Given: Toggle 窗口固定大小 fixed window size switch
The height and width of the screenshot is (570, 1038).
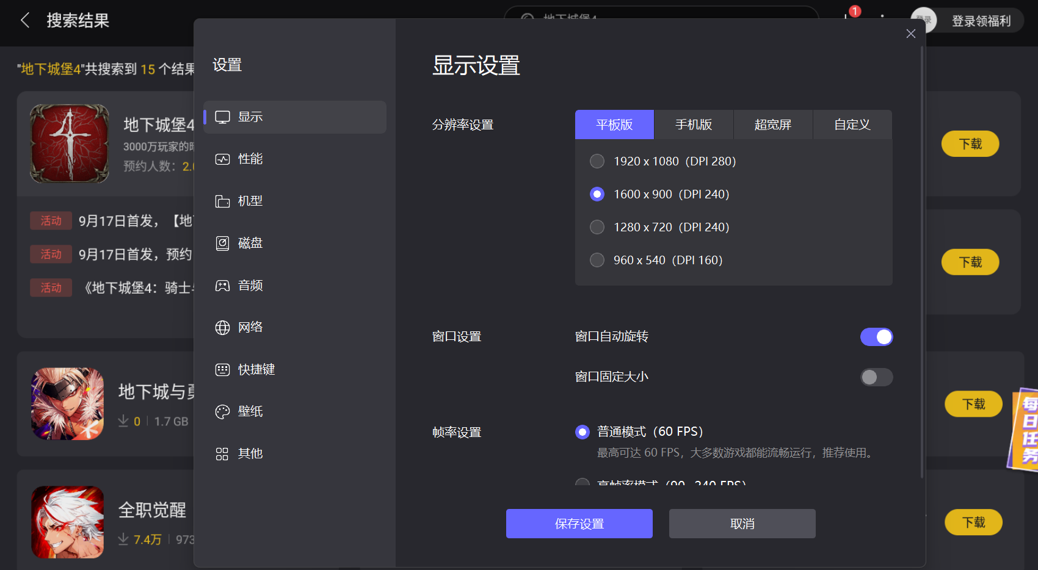Looking at the screenshot, I should [876, 377].
